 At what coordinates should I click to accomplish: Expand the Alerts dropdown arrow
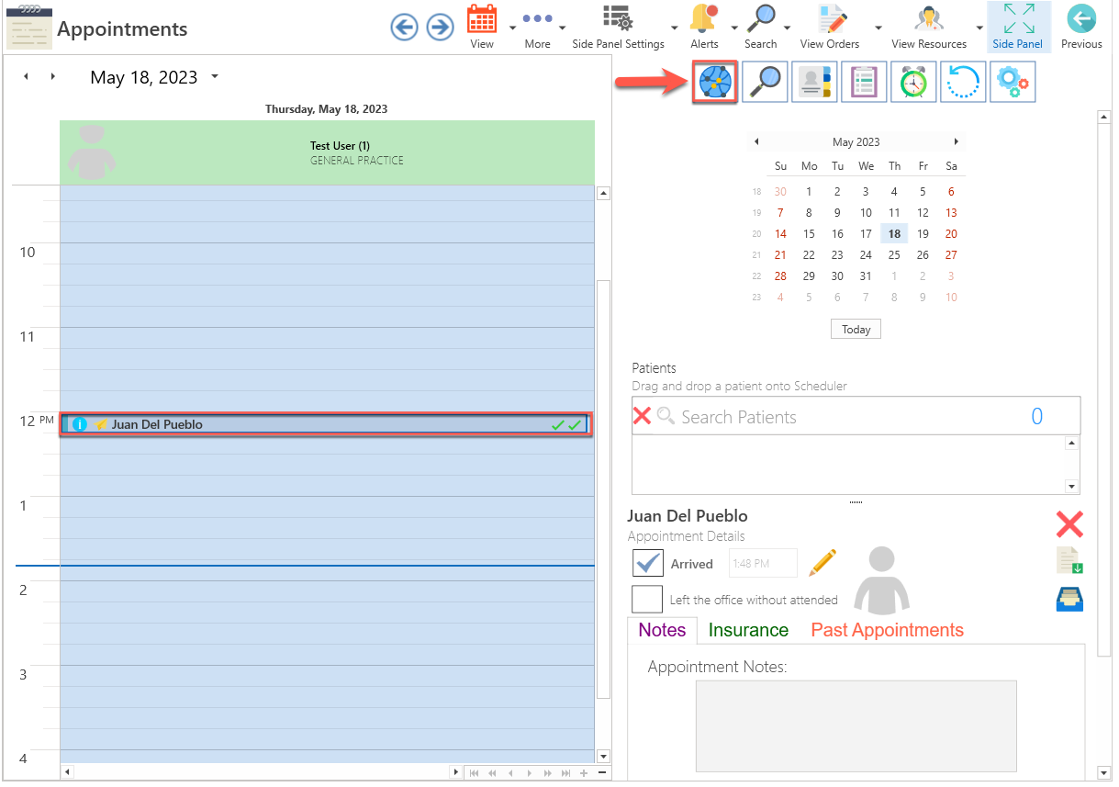pos(733,27)
